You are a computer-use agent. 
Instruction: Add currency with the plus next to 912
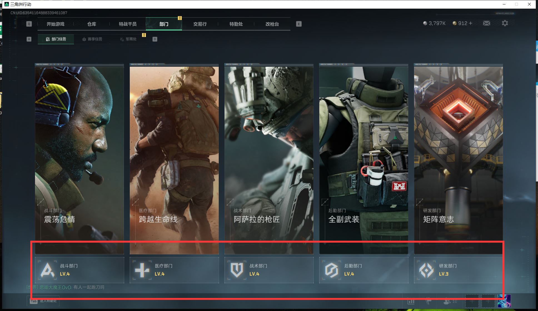tap(470, 23)
